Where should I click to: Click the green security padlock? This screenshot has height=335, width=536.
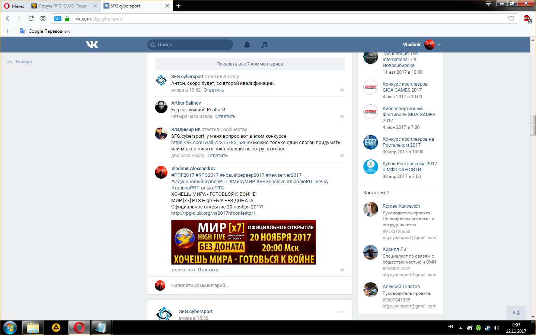coord(67,19)
